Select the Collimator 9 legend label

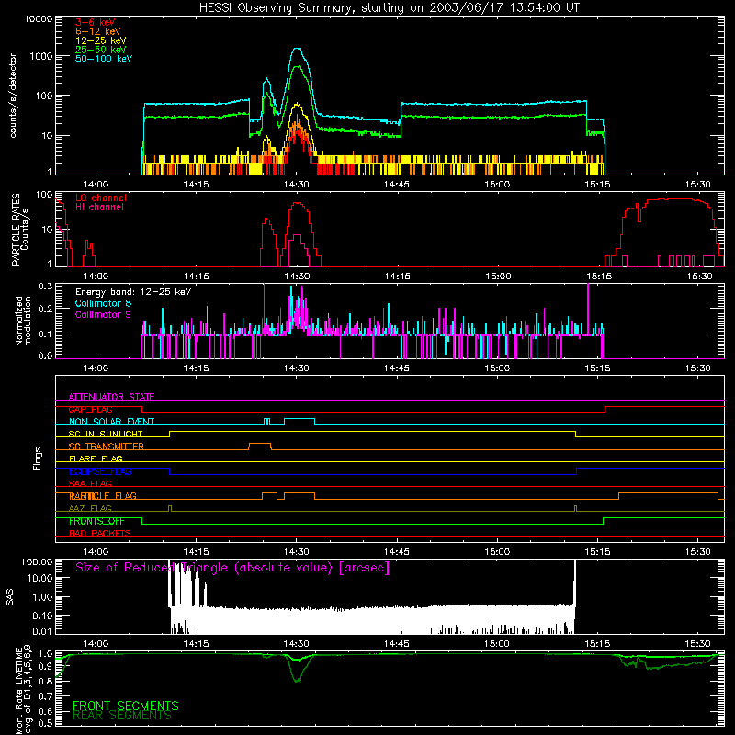coord(103,314)
